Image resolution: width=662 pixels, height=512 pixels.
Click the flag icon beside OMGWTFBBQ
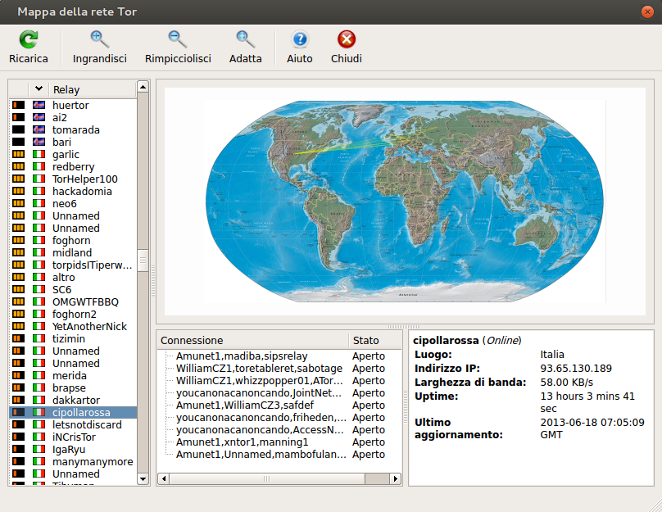pos(39,301)
